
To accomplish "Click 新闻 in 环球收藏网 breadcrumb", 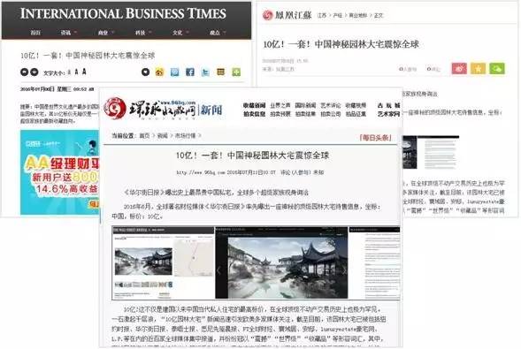I will [162, 136].
